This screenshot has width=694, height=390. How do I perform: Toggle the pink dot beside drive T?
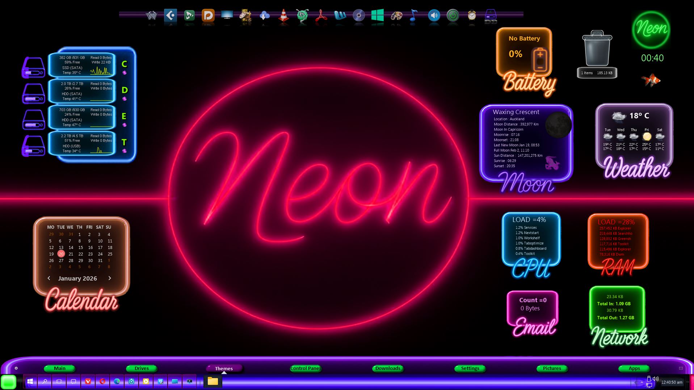(125, 151)
